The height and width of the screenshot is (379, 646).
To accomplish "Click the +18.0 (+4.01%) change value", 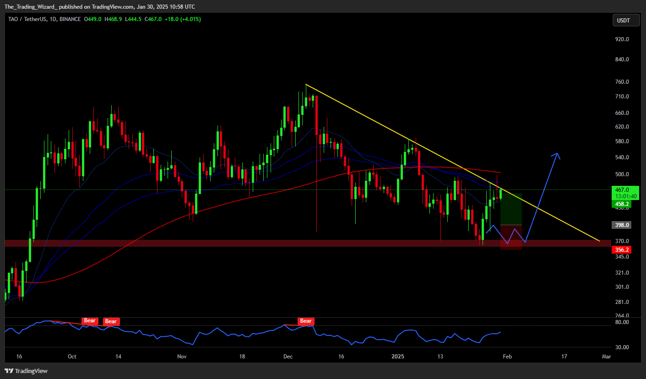I will 183,19.
